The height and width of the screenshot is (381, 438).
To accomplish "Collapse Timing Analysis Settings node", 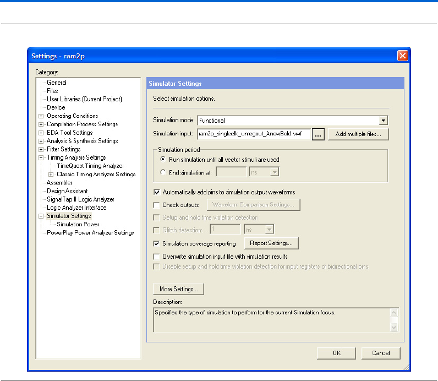I will pos(41,157).
